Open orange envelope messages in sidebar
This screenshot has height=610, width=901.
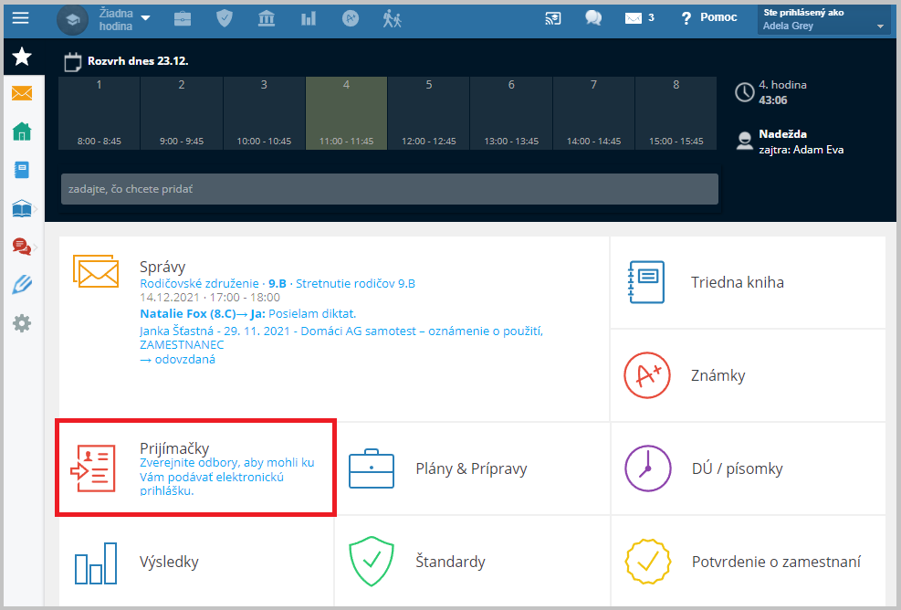22,93
